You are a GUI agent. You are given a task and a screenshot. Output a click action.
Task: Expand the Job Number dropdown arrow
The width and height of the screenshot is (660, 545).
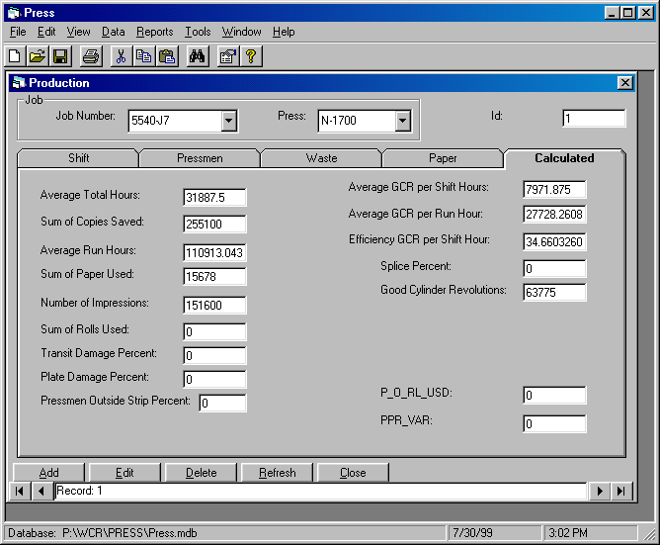[229, 121]
